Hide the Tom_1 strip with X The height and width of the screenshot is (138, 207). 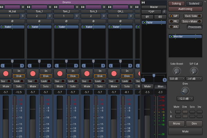coord(50,7)
